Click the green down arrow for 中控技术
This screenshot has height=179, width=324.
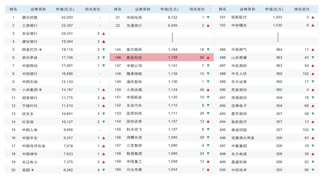(x=313, y=170)
